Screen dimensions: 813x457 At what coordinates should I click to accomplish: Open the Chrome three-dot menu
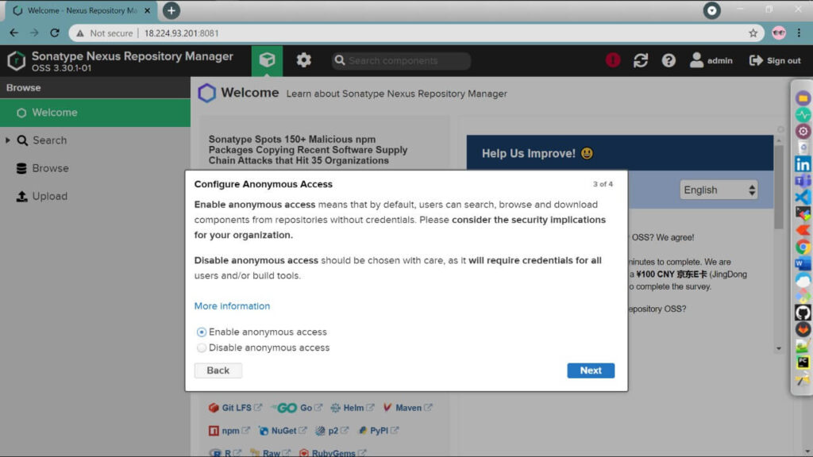pos(799,33)
